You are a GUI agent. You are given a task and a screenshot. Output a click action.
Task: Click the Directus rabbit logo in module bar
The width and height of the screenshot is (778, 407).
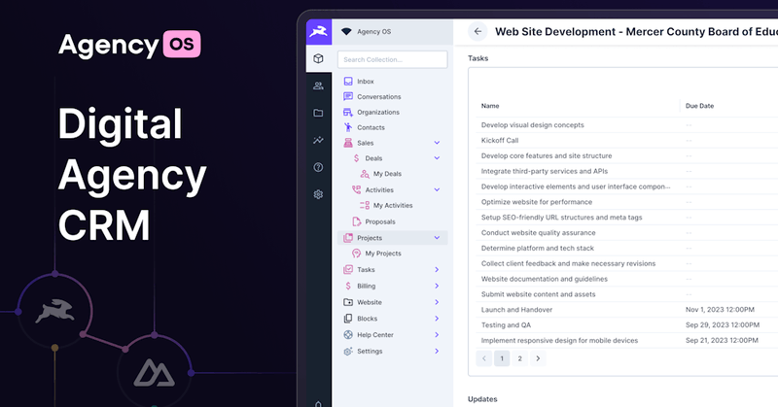pyautogui.click(x=319, y=32)
